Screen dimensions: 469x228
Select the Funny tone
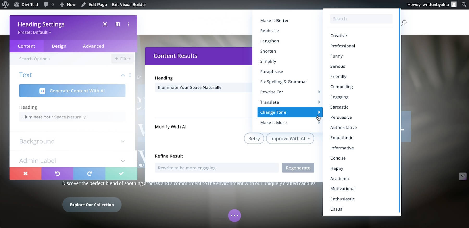click(336, 56)
